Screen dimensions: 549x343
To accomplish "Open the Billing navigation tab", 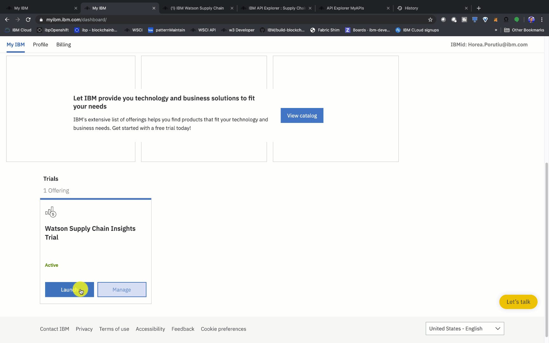I will pyautogui.click(x=64, y=45).
